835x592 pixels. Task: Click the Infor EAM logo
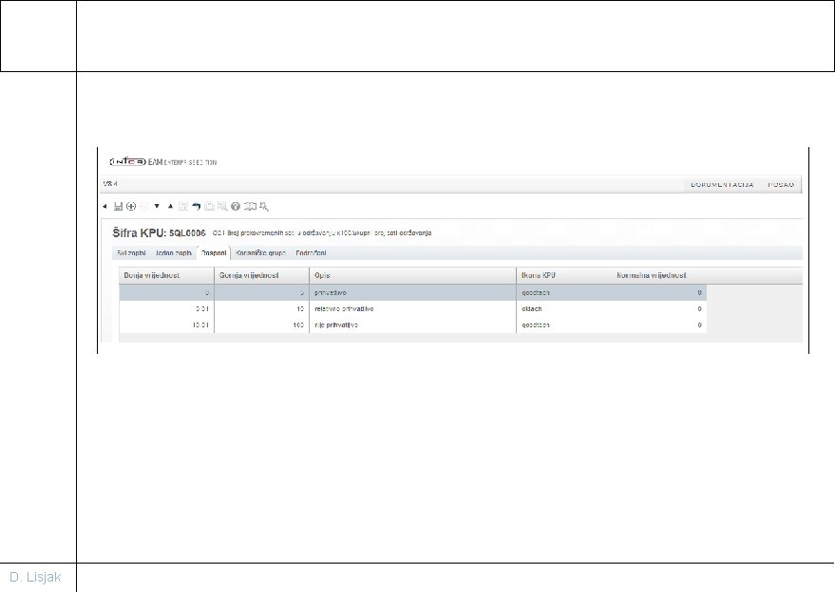coord(163,161)
